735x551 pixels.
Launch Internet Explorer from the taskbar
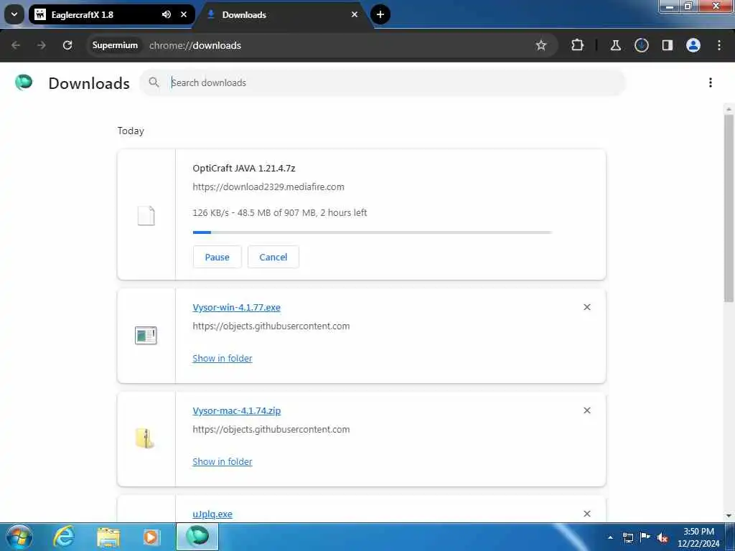[64, 537]
